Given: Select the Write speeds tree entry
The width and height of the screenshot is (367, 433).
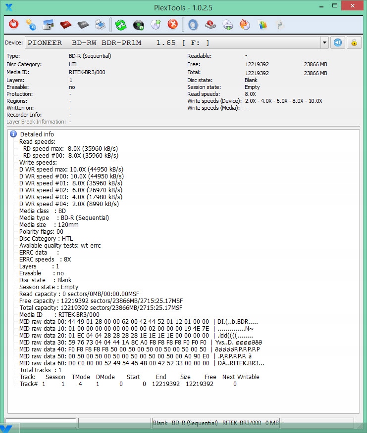Looking at the screenshot, I should point(38,162).
